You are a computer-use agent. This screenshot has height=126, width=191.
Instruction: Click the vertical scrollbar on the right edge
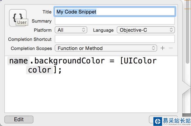coord(188,34)
